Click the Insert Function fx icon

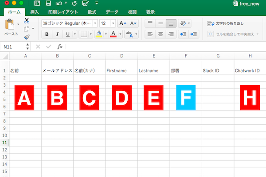59,46
